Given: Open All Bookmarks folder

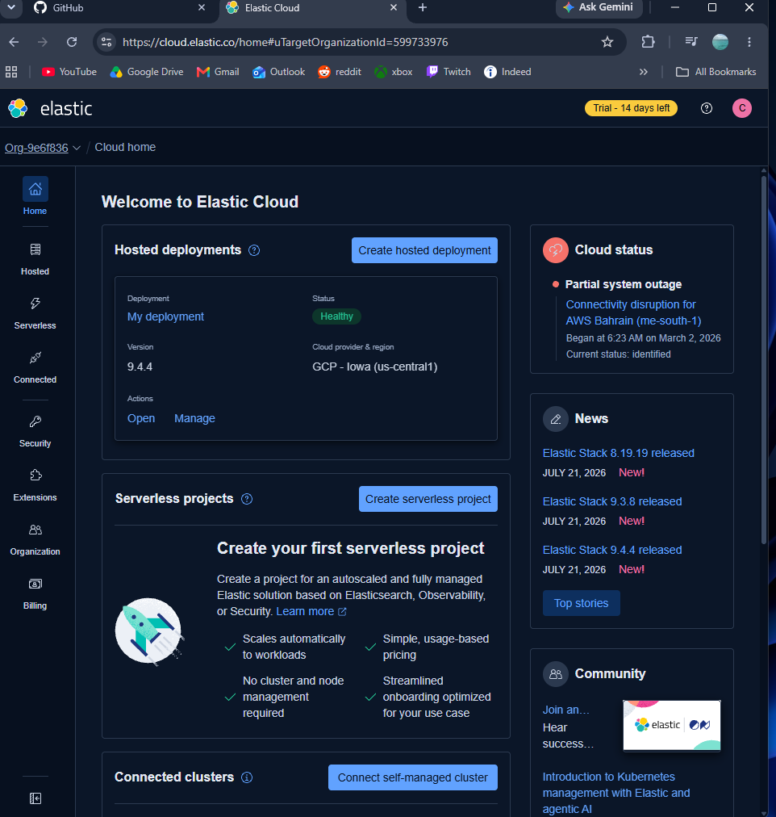Looking at the screenshot, I should (716, 72).
